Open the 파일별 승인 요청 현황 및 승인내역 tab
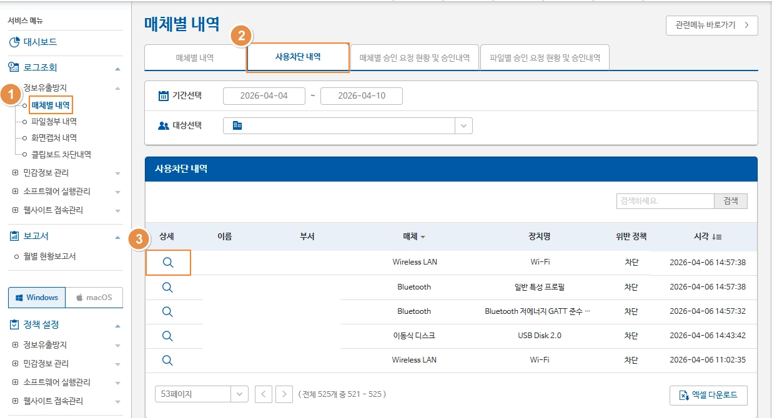Image resolution: width=772 pixels, height=418 pixels. pyautogui.click(x=544, y=57)
